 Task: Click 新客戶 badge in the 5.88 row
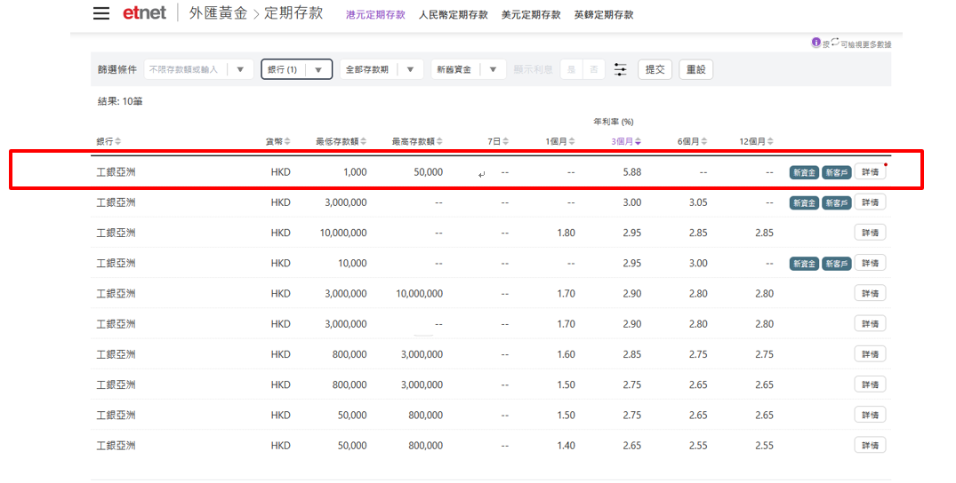point(837,172)
